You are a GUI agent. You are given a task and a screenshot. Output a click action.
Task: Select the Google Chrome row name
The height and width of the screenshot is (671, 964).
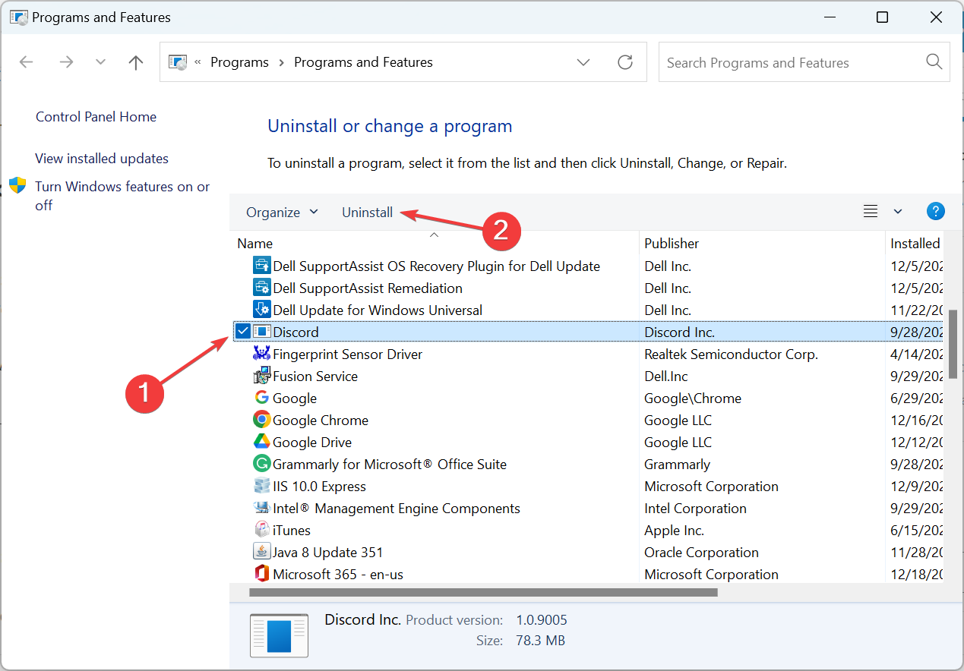[x=321, y=421]
